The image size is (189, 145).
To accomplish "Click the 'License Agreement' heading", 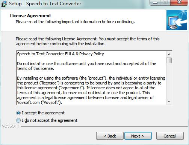I will coord(30,16).
